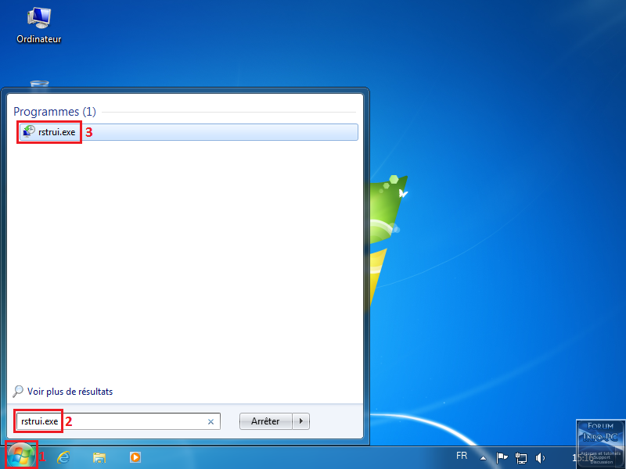Click the volume speaker icon
This screenshot has height=469, width=626.
click(x=540, y=457)
